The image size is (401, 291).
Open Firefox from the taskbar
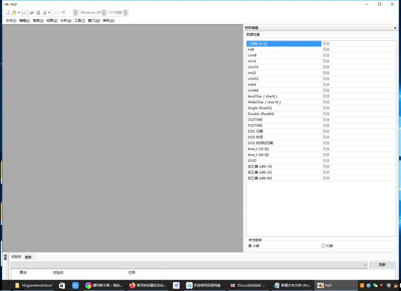click(x=132, y=286)
